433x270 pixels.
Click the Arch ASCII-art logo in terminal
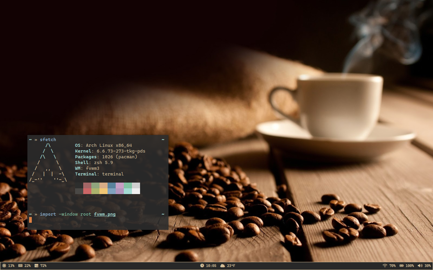[x=48, y=163]
